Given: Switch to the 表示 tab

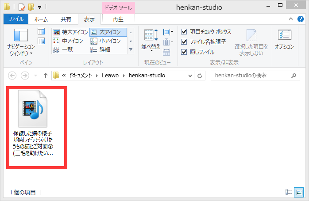Looking at the screenshot, I should tap(89, 19).
